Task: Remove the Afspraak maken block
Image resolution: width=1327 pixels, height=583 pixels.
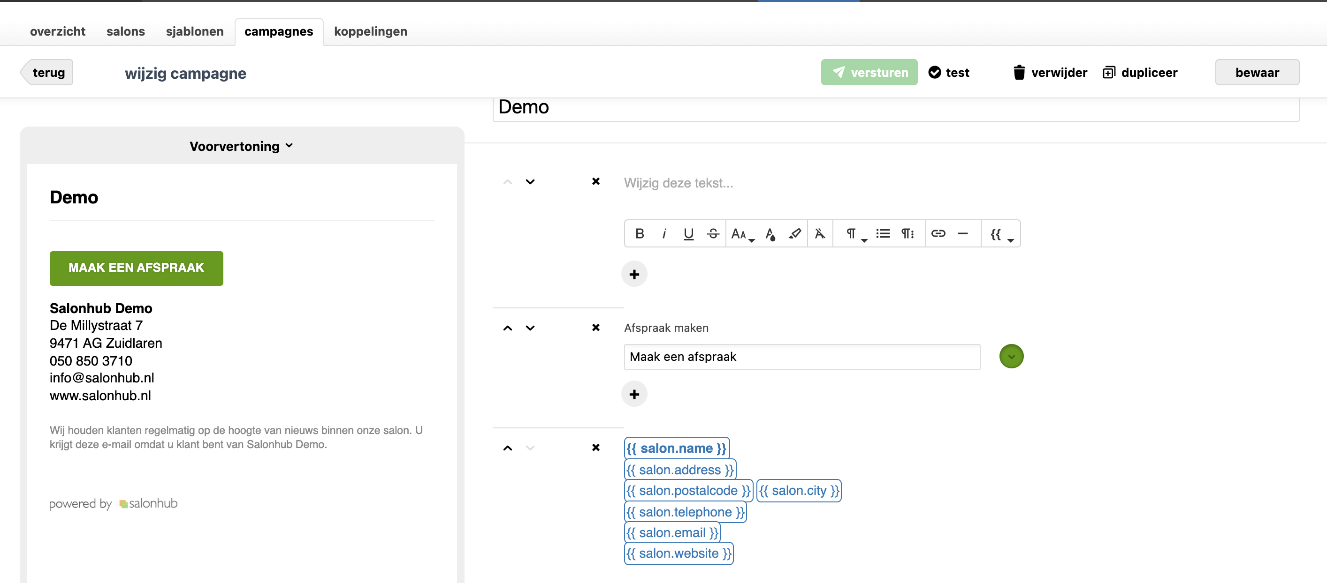Action: coord(595,327)
